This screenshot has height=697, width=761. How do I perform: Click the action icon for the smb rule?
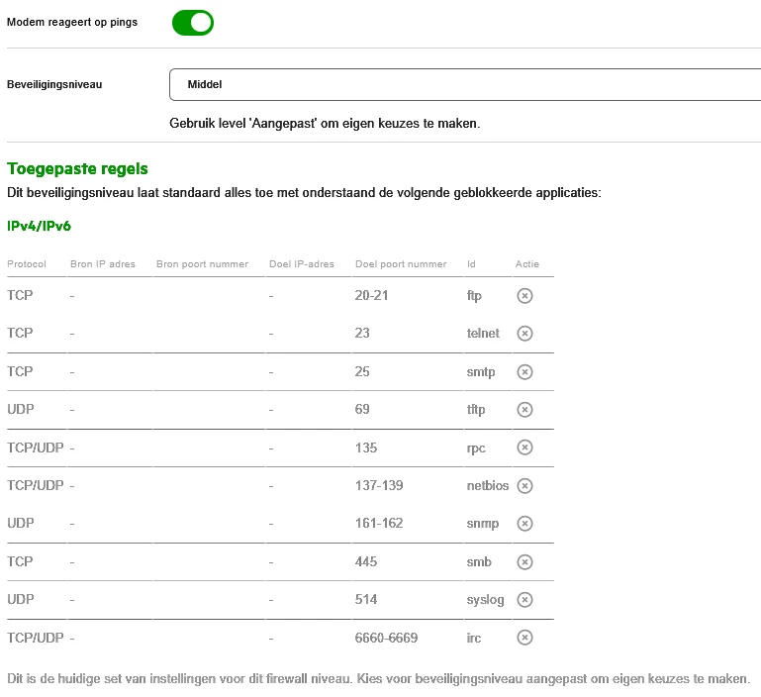pyautogui.click(x=525, y=561)
